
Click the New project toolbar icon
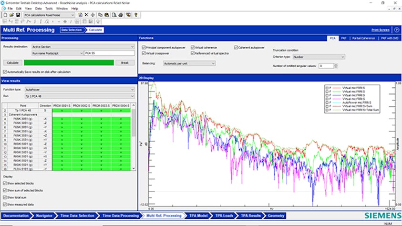coord(5,15)
